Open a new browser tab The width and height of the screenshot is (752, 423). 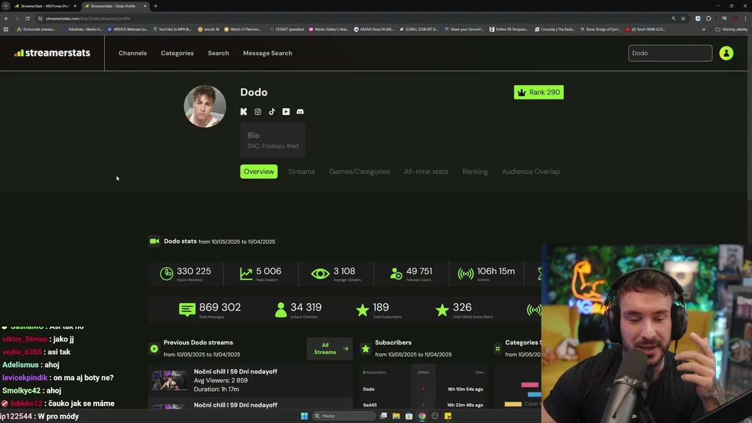156,6
